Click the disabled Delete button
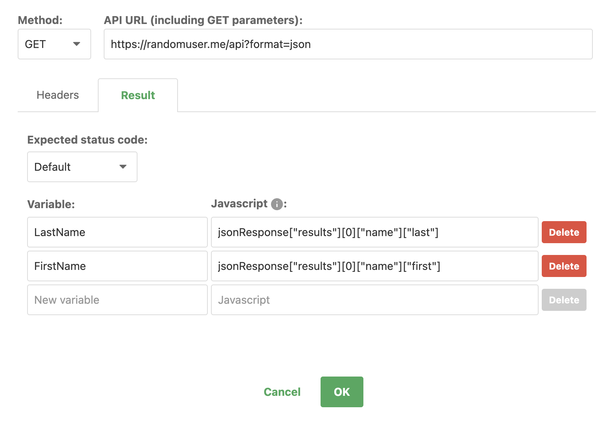This screenshot has height=421, width=616. [x=564, y=300]
